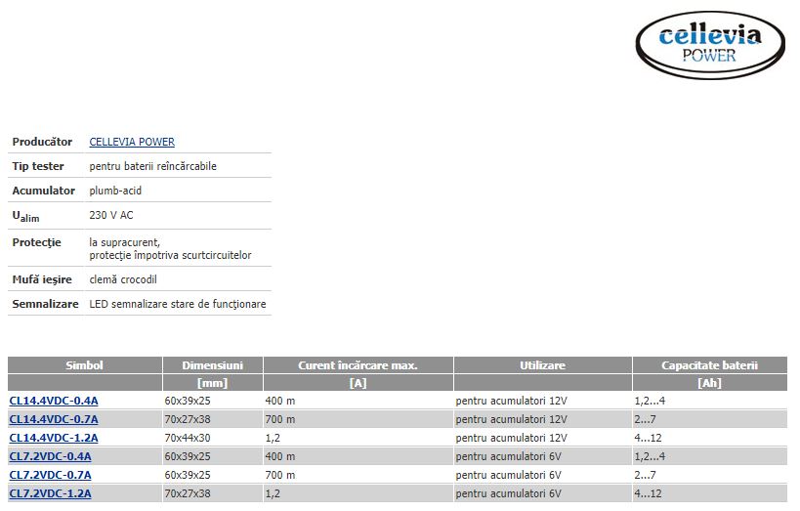Click the plumb-acid accumulator value
The image size is (800, 511).
point(115,191)
